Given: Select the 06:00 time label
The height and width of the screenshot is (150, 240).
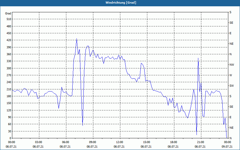Looking at the screenshot, I should (x=65, y=142).
